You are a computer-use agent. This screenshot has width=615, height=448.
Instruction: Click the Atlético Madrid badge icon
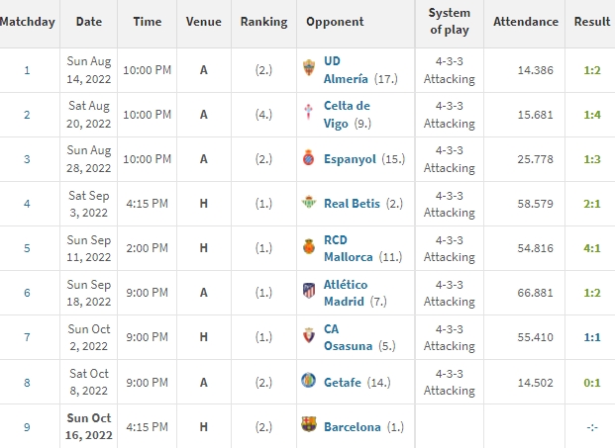coord(309,291)
